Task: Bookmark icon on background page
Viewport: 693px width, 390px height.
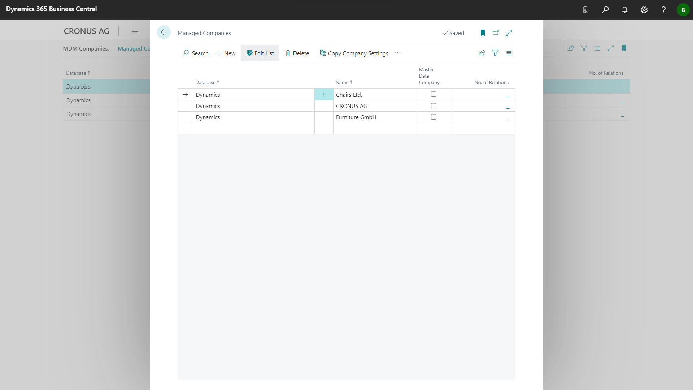Action: click(624, 48)
